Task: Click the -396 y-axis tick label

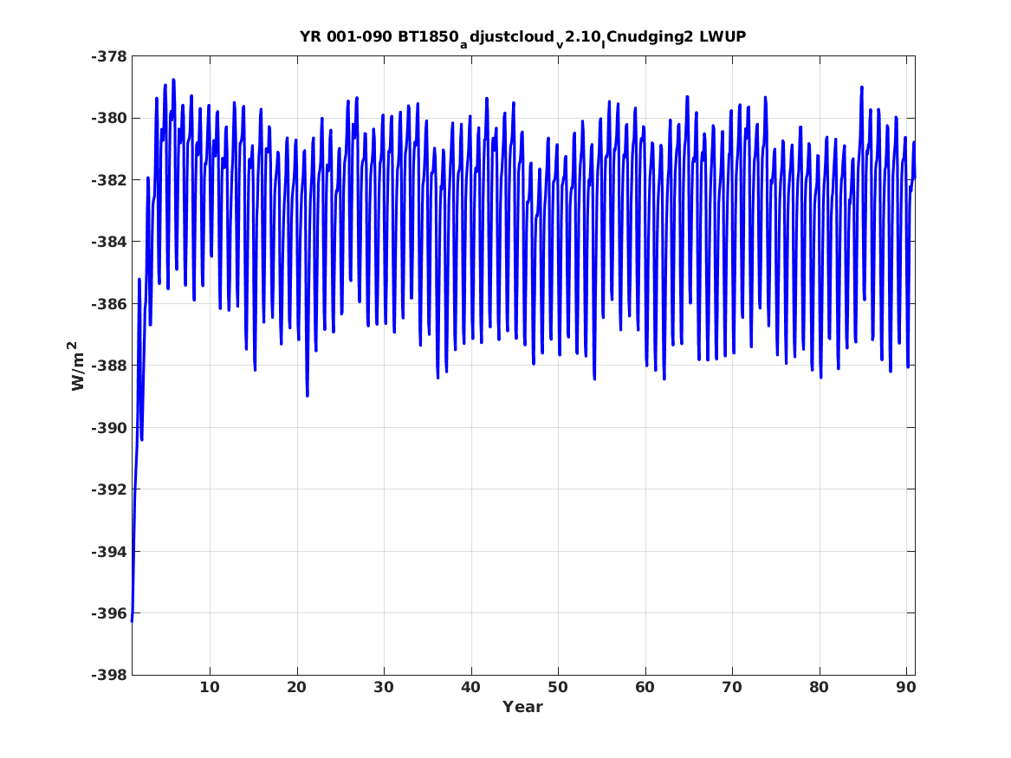Action: tap(109, 613)
